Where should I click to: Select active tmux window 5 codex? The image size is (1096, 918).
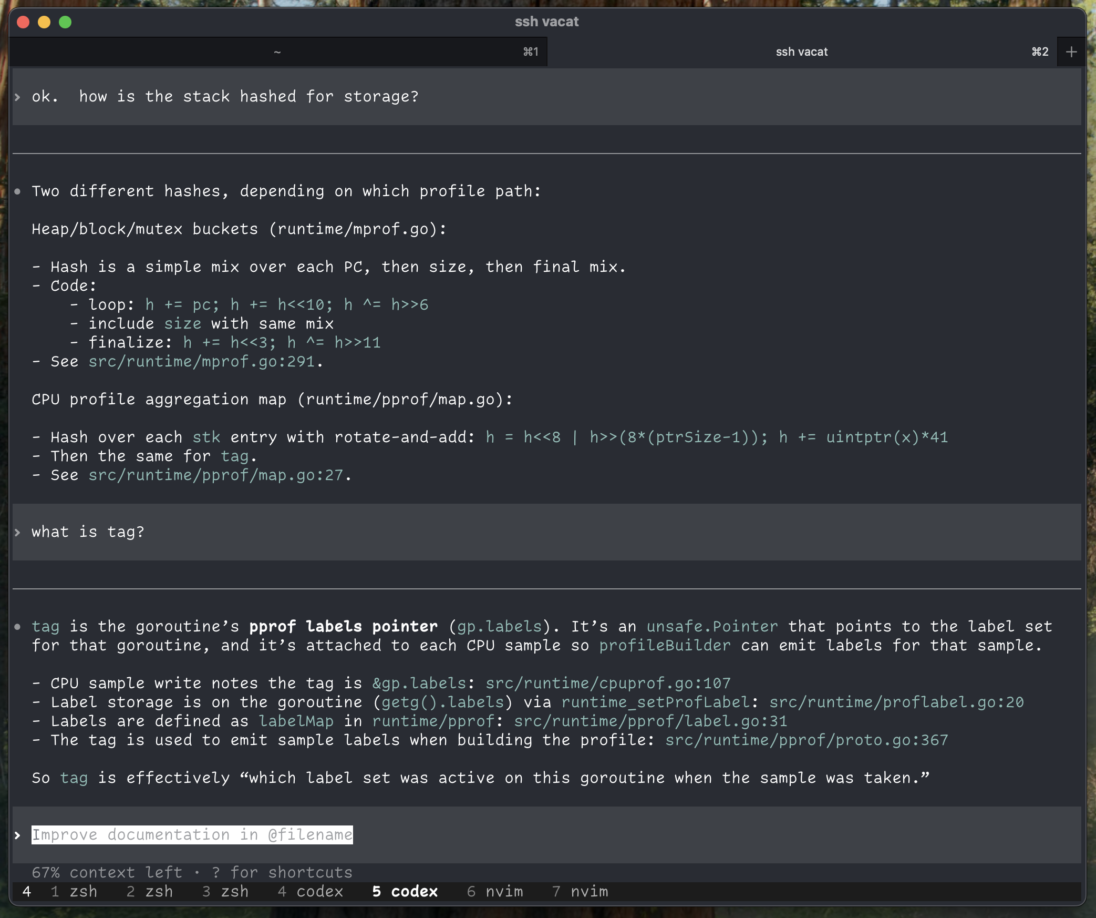tap(405, 891)
